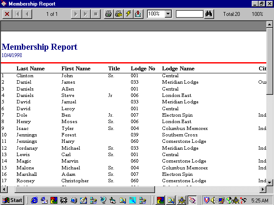
Task: Search text with the binoculars icon
Action: [x=209, y=14]
